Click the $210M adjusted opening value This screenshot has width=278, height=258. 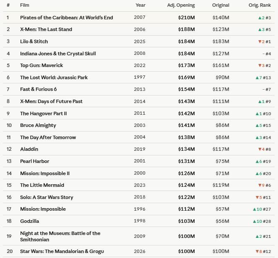click(x=186, y=18)
